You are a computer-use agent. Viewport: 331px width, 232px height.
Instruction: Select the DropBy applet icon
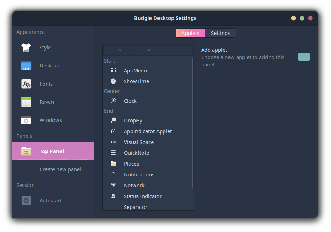point(113,121)
